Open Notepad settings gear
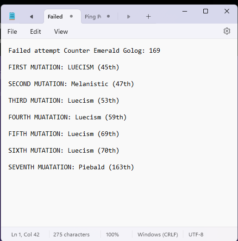 [x=227, y=31]
